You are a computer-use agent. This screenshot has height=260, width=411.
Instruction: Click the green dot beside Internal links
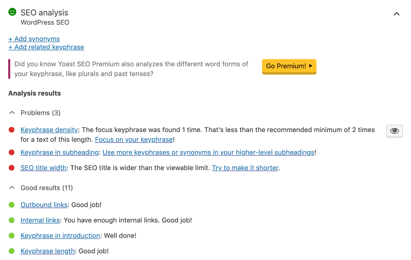coord(12,220)
